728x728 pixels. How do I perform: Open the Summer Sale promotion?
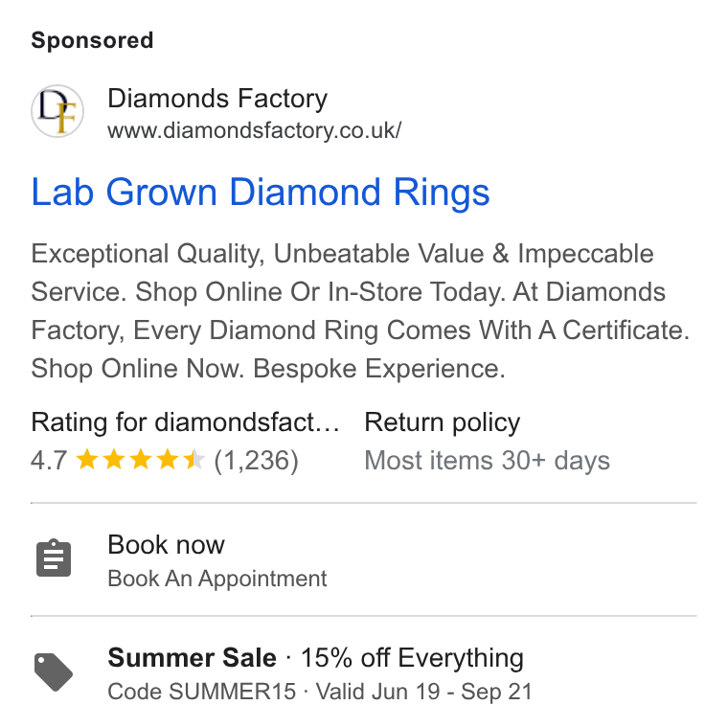coord(193,658)
